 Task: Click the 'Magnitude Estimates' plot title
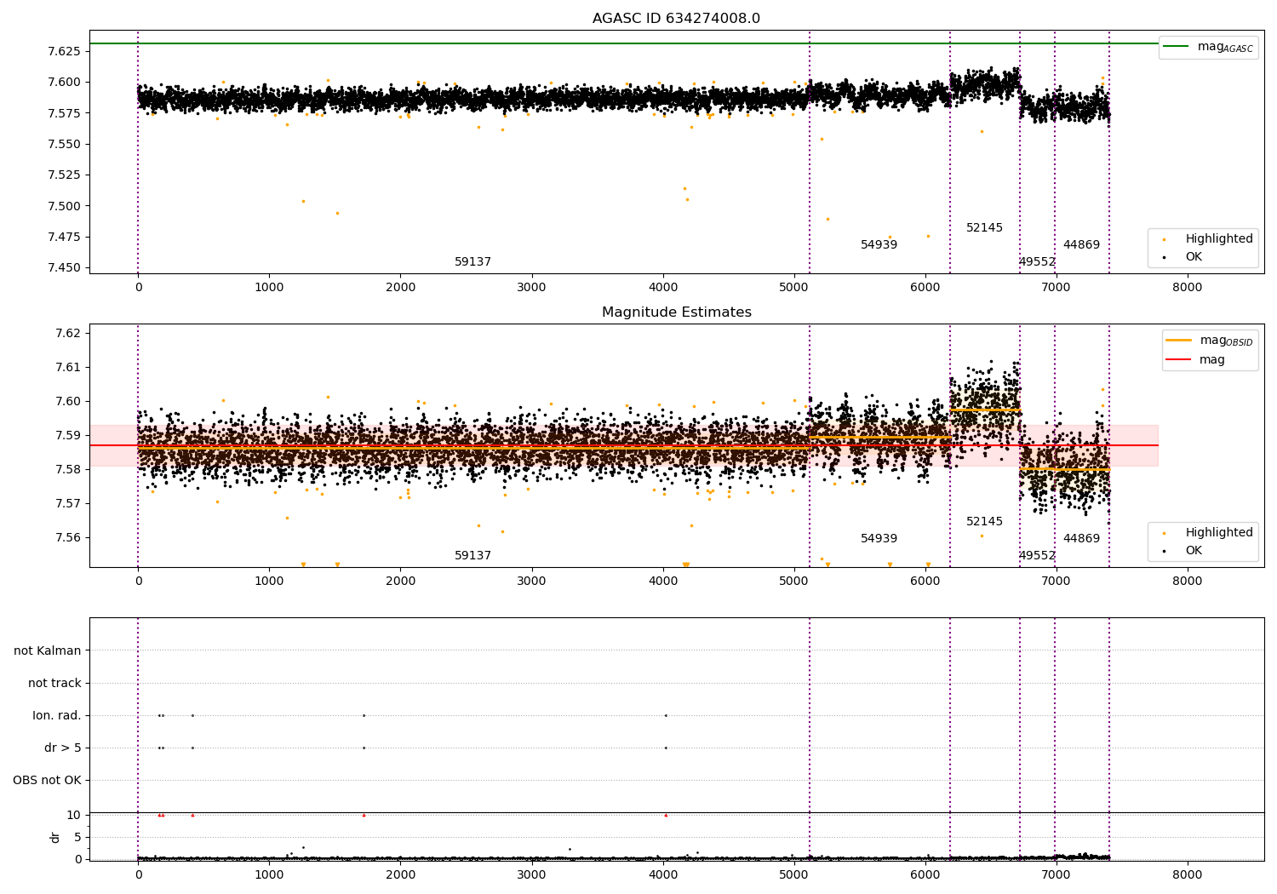pos(676,312)
